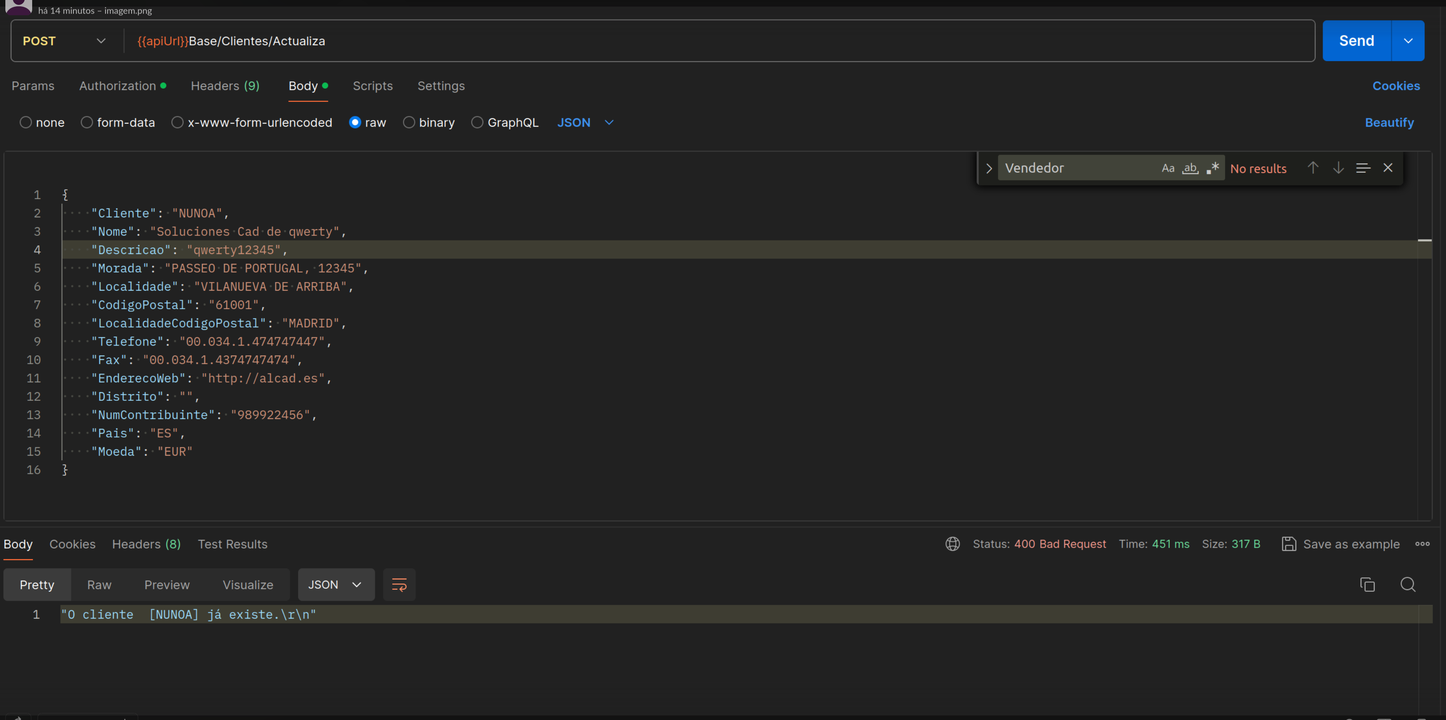Select the none body type
Viewport: 1446px width, 720px height.
26,122
